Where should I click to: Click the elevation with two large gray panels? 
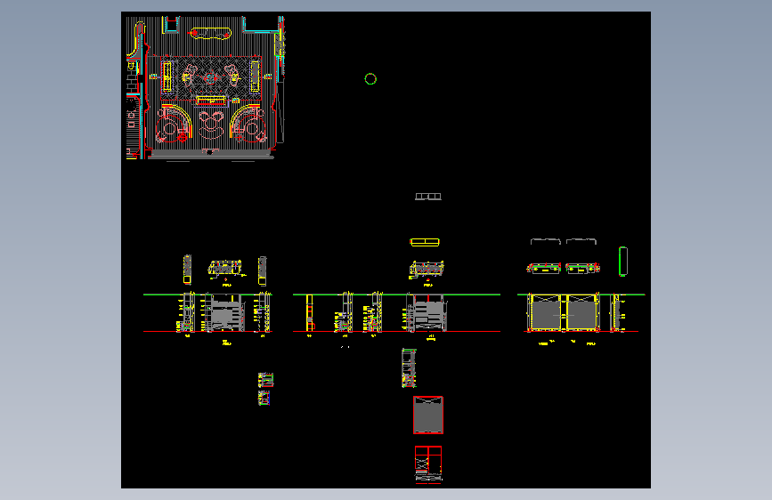(565, 312)
